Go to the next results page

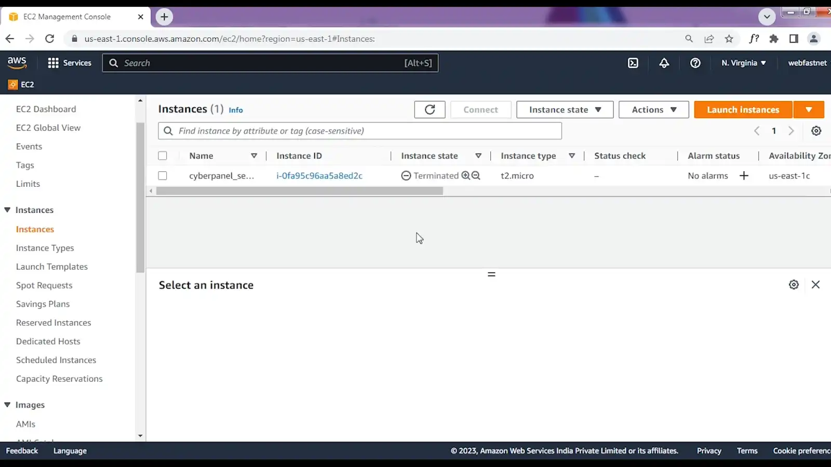click(791, 131)
